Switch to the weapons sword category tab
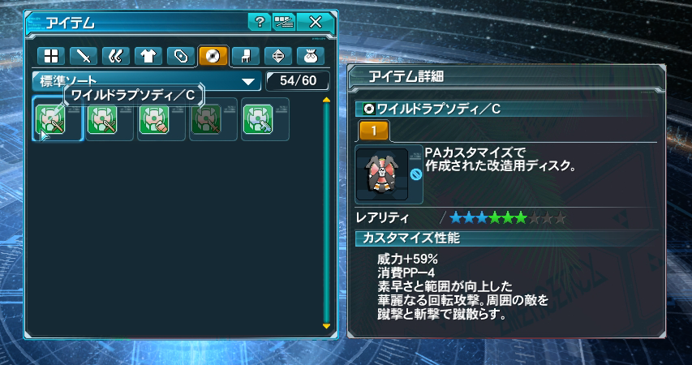692x365 pixels. point(84,57)
